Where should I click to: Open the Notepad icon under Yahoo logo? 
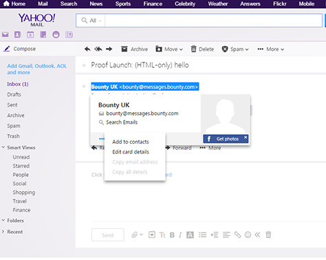[x=43, y=34]
